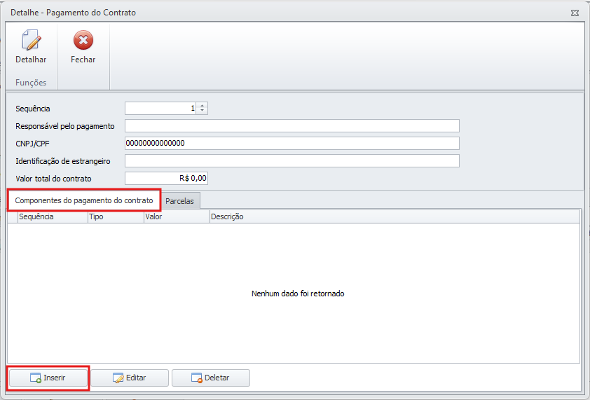Increase Sequência with the up spinner arrow
Screen dimensions: 590x400
pyautogui.click(x=203, y=105)
